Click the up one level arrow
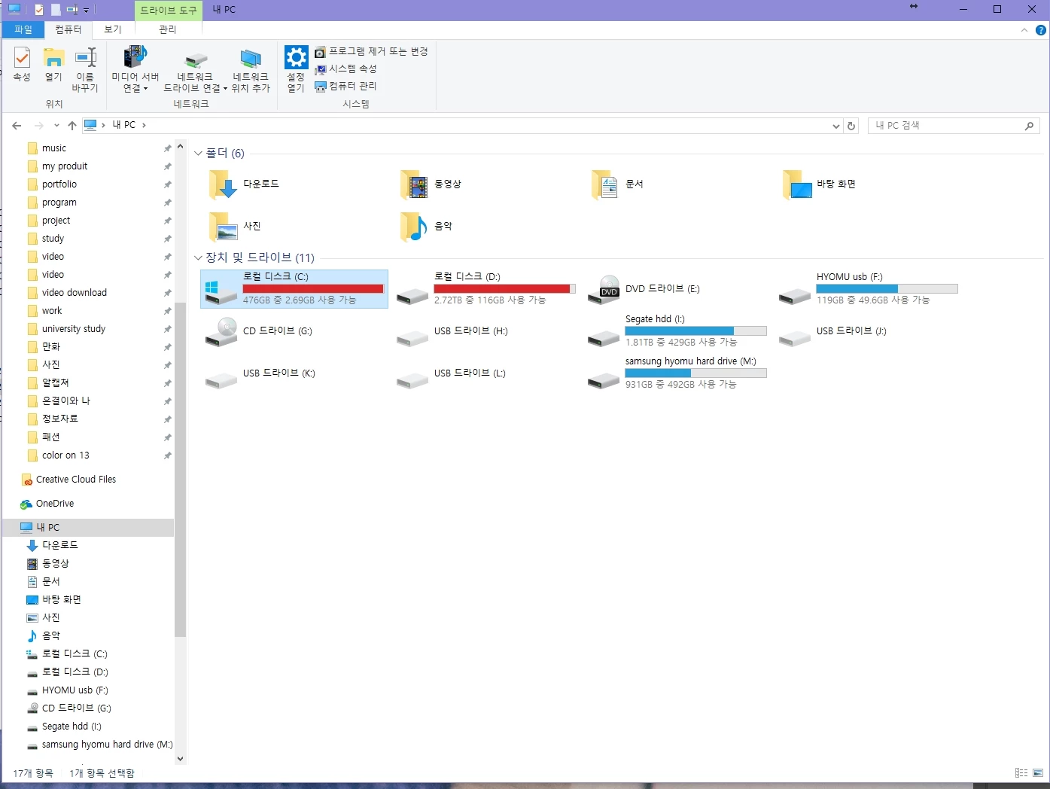The width and height of the screenshot is (1050, 789). click(72, 125)
